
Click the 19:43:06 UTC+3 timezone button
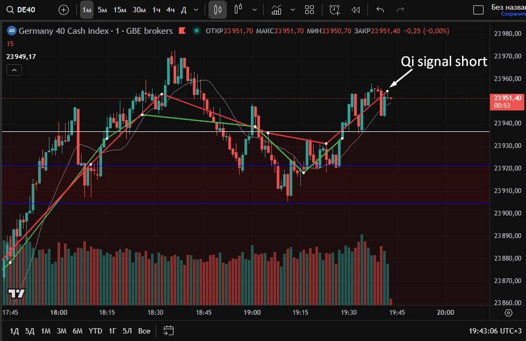(494, 331)
